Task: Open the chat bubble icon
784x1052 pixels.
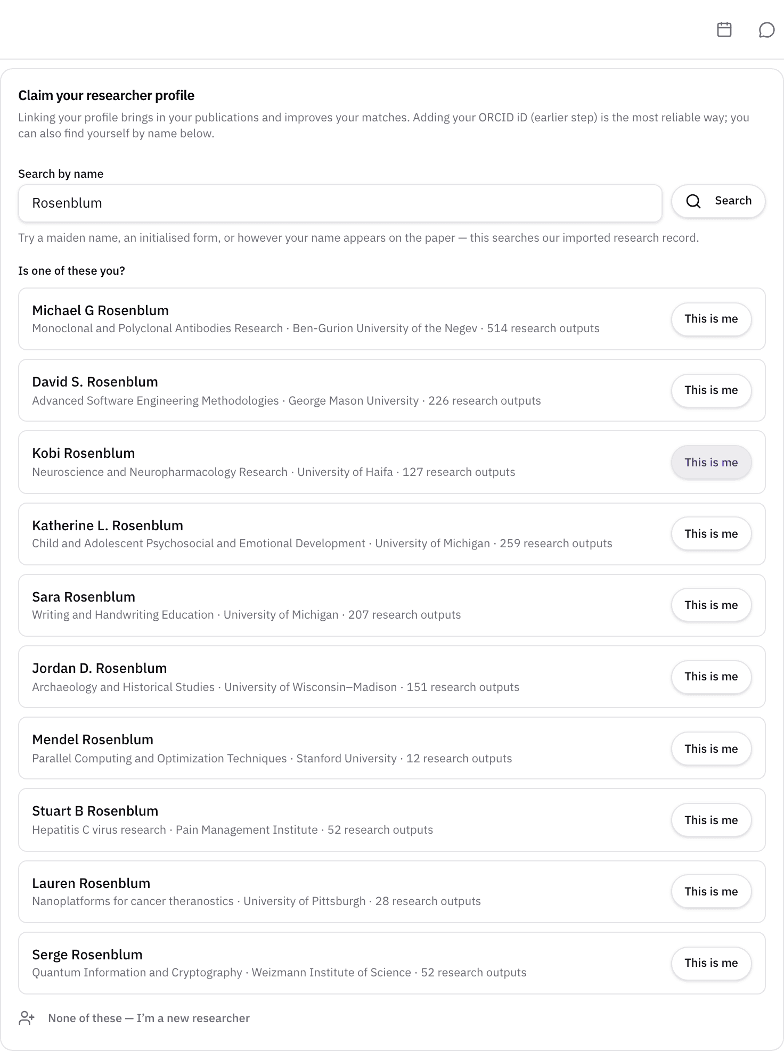Action: click(x=766, y=30)
